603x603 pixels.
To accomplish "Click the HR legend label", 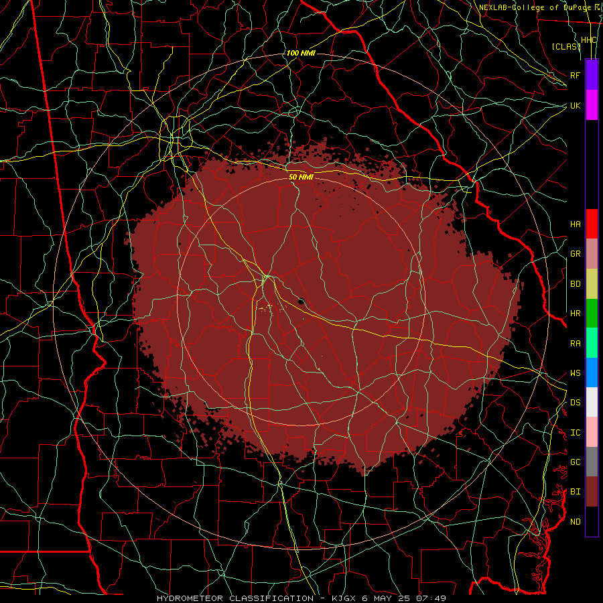I will [576, 314].
